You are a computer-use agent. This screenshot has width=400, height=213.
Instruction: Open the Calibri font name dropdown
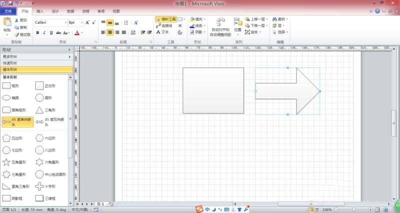[x=65, y=22]
